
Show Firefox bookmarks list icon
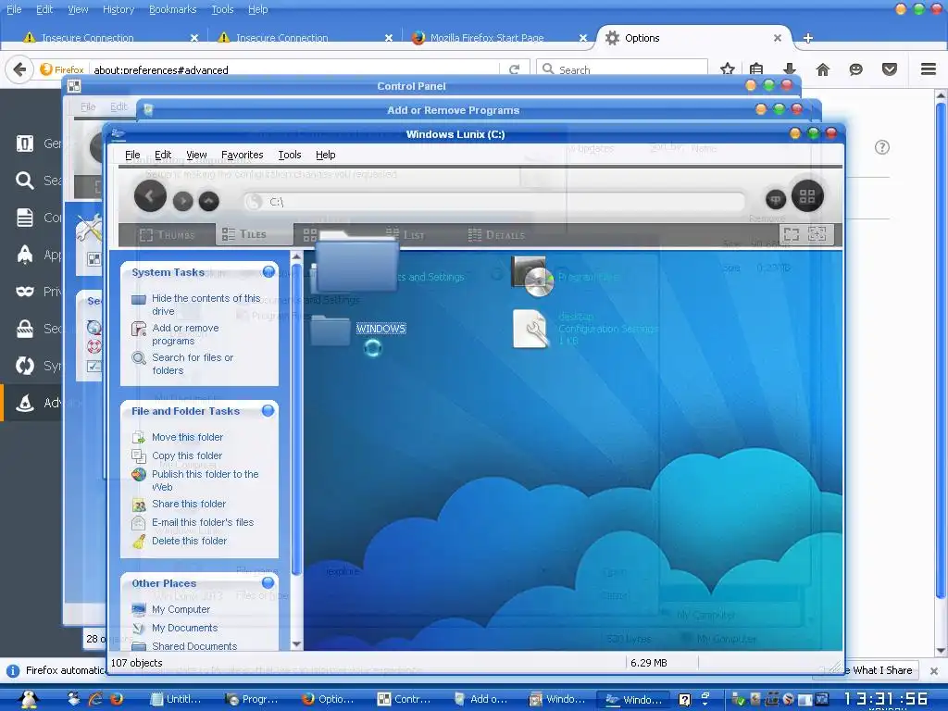coord(756,69)
